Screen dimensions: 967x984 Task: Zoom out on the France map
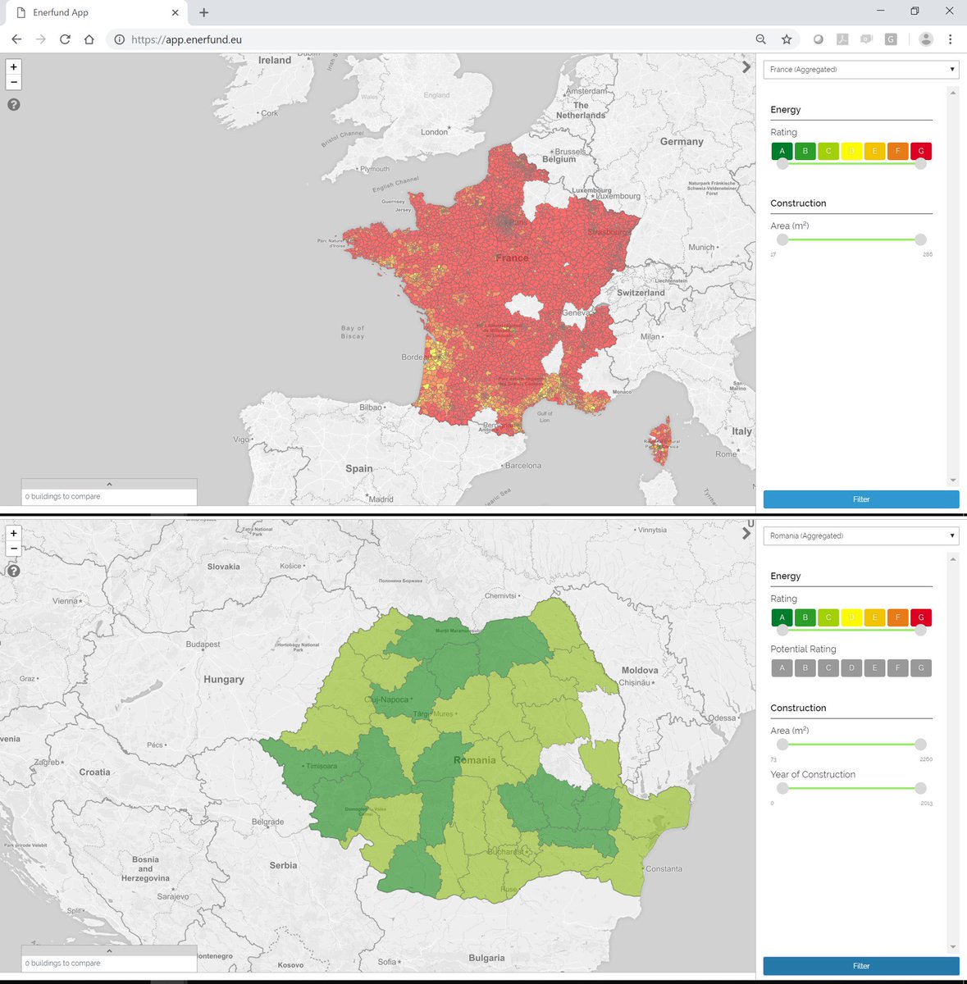[13, 82]
